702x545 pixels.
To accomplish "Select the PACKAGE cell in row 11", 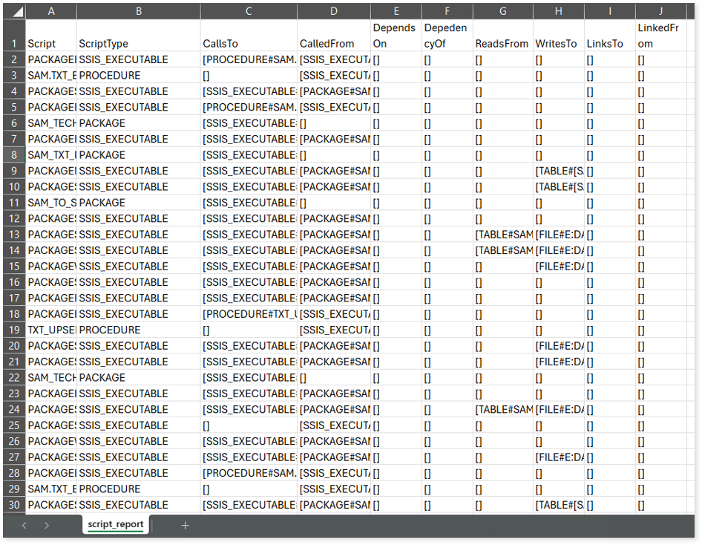I will (x=138, y=203).
